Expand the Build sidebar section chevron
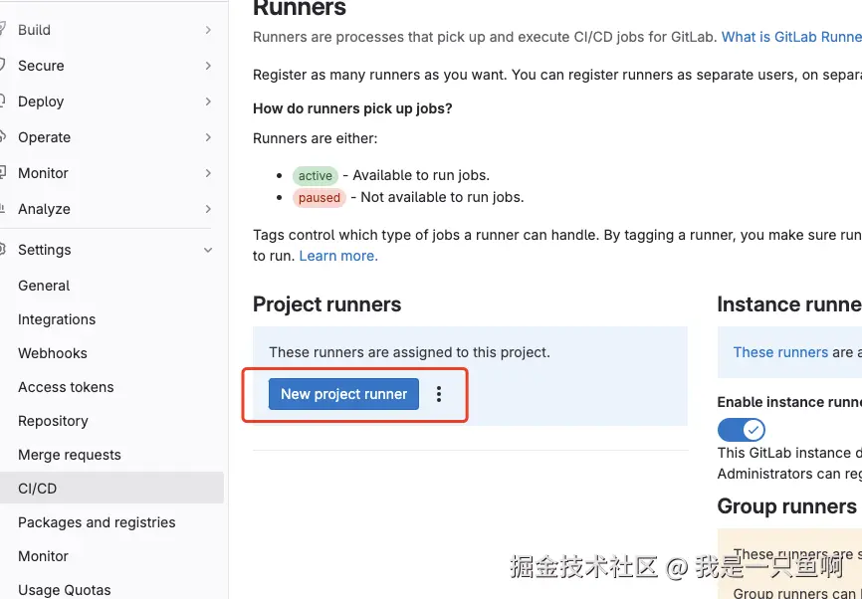The image size is (862, 599). (208, 30)
